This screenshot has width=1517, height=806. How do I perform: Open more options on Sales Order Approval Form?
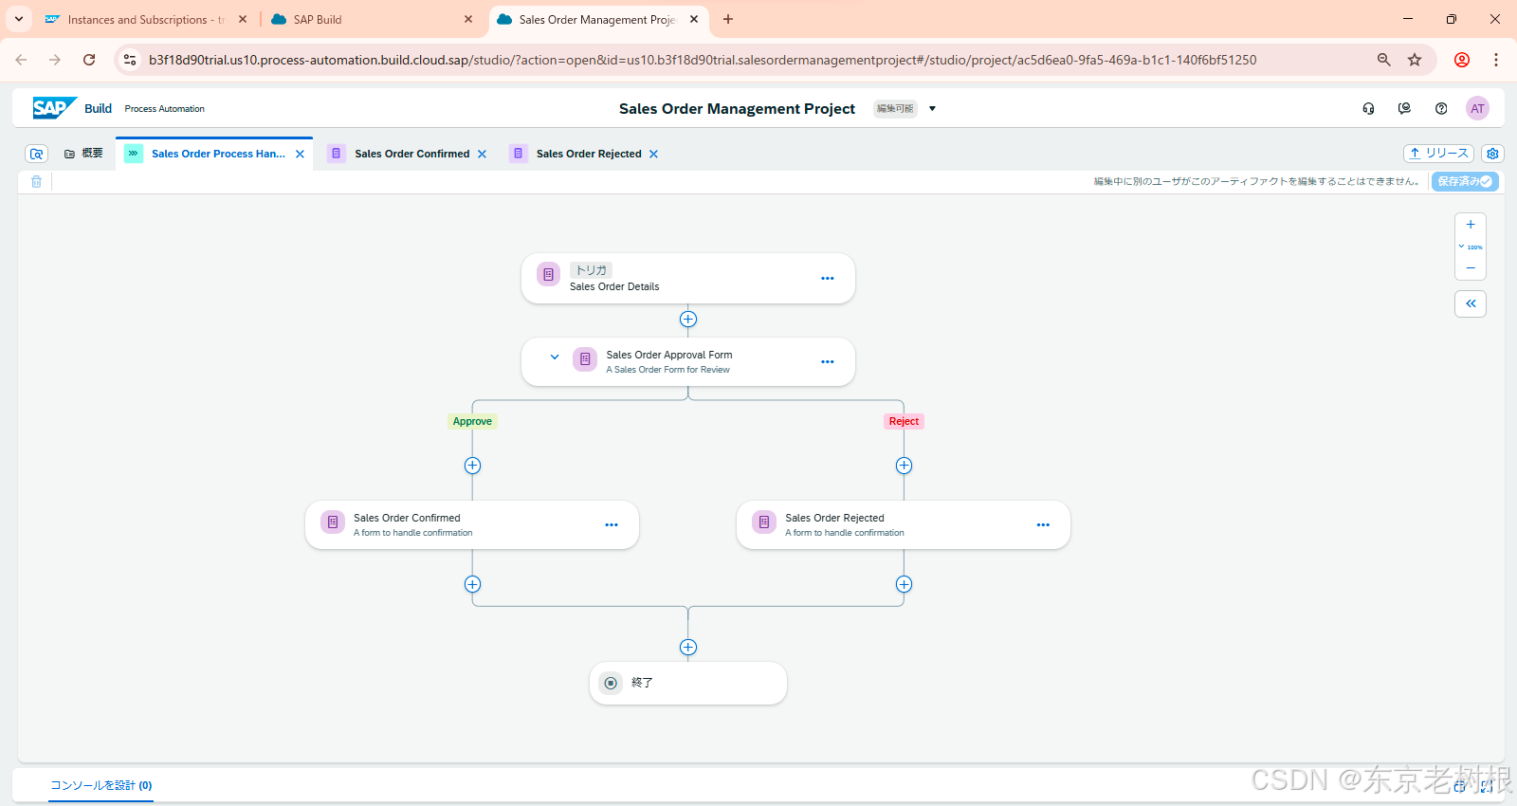[828, 362]
